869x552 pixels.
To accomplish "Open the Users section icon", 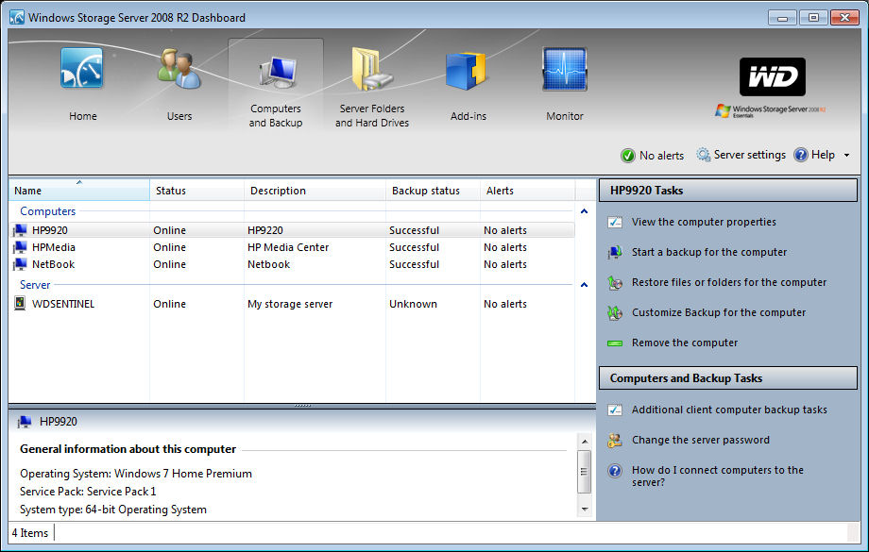I will coord(179,68).
